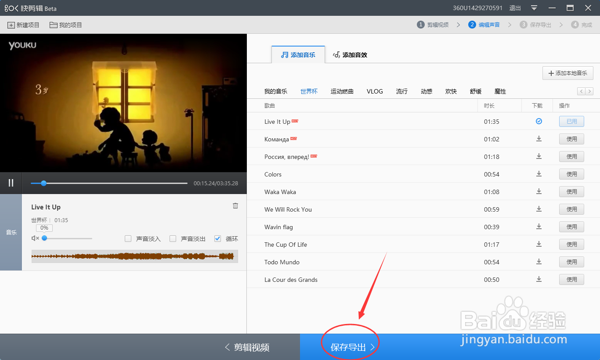The width and height of the screenshot is (600, 360).
Task: Download the Команда song
Action: pos(539,139)
